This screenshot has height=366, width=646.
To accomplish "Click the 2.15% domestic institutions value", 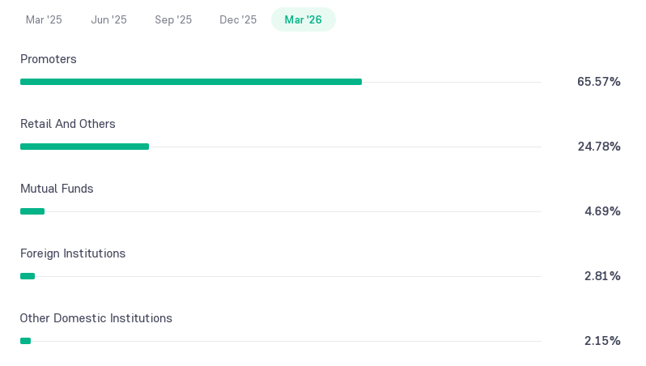I will click(602, 340).
